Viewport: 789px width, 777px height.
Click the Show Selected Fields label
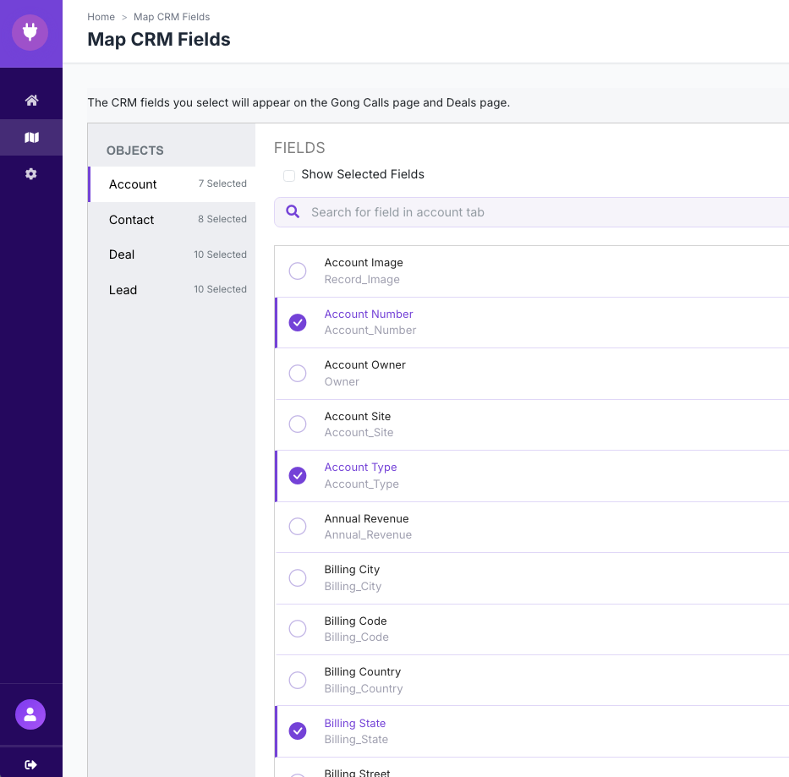[362, 174]
